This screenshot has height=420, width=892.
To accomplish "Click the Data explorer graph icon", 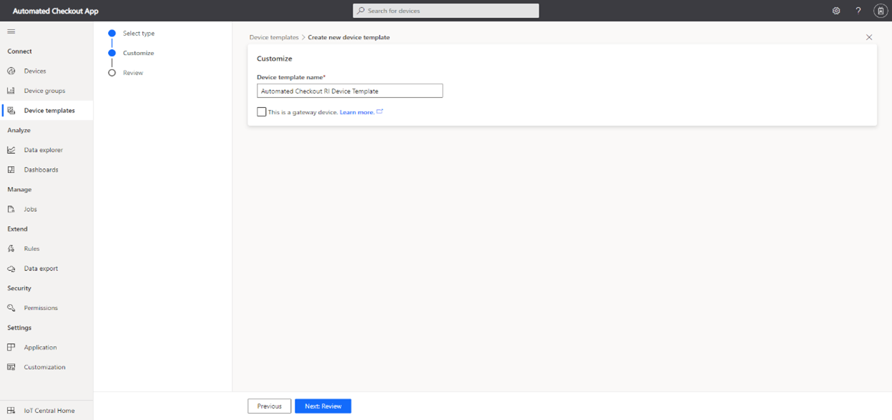I will pos(11,150).
